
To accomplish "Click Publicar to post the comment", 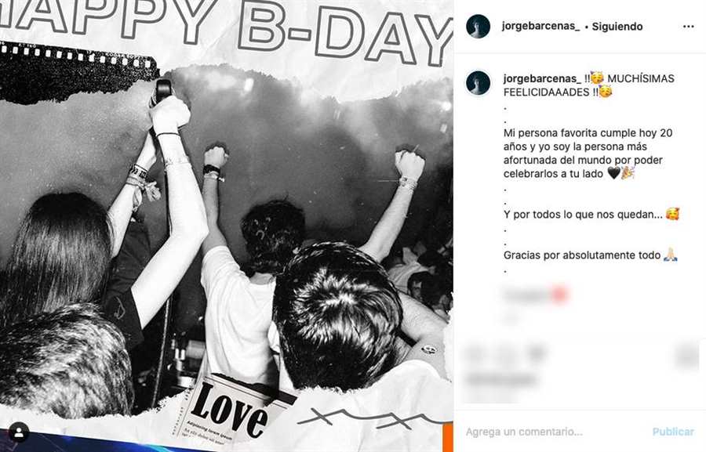I will tap(673, 432).
